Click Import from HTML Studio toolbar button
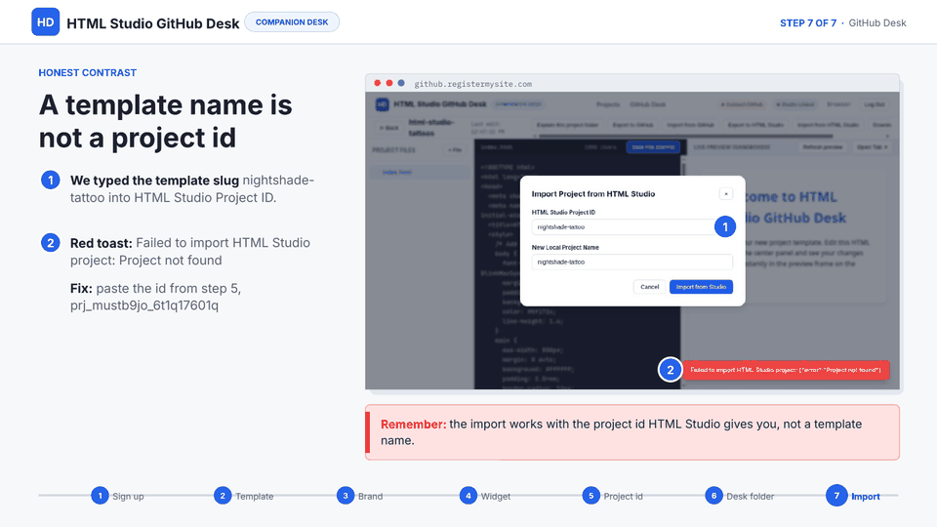 [x=828, y=125]
